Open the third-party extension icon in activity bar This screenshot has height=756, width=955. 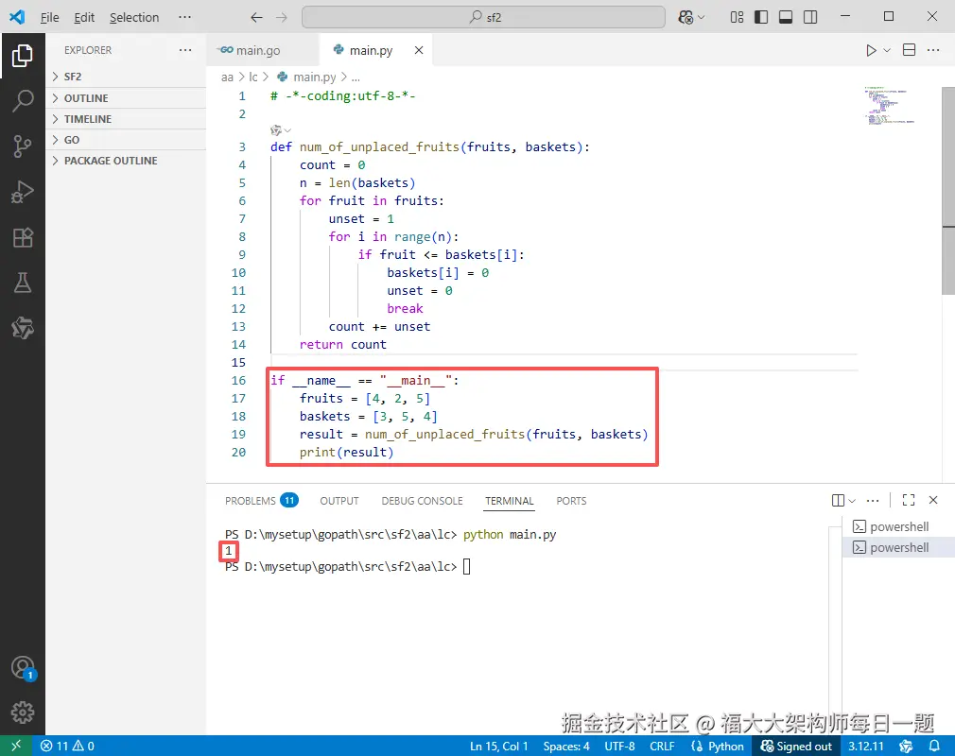[x=23, y=328]
